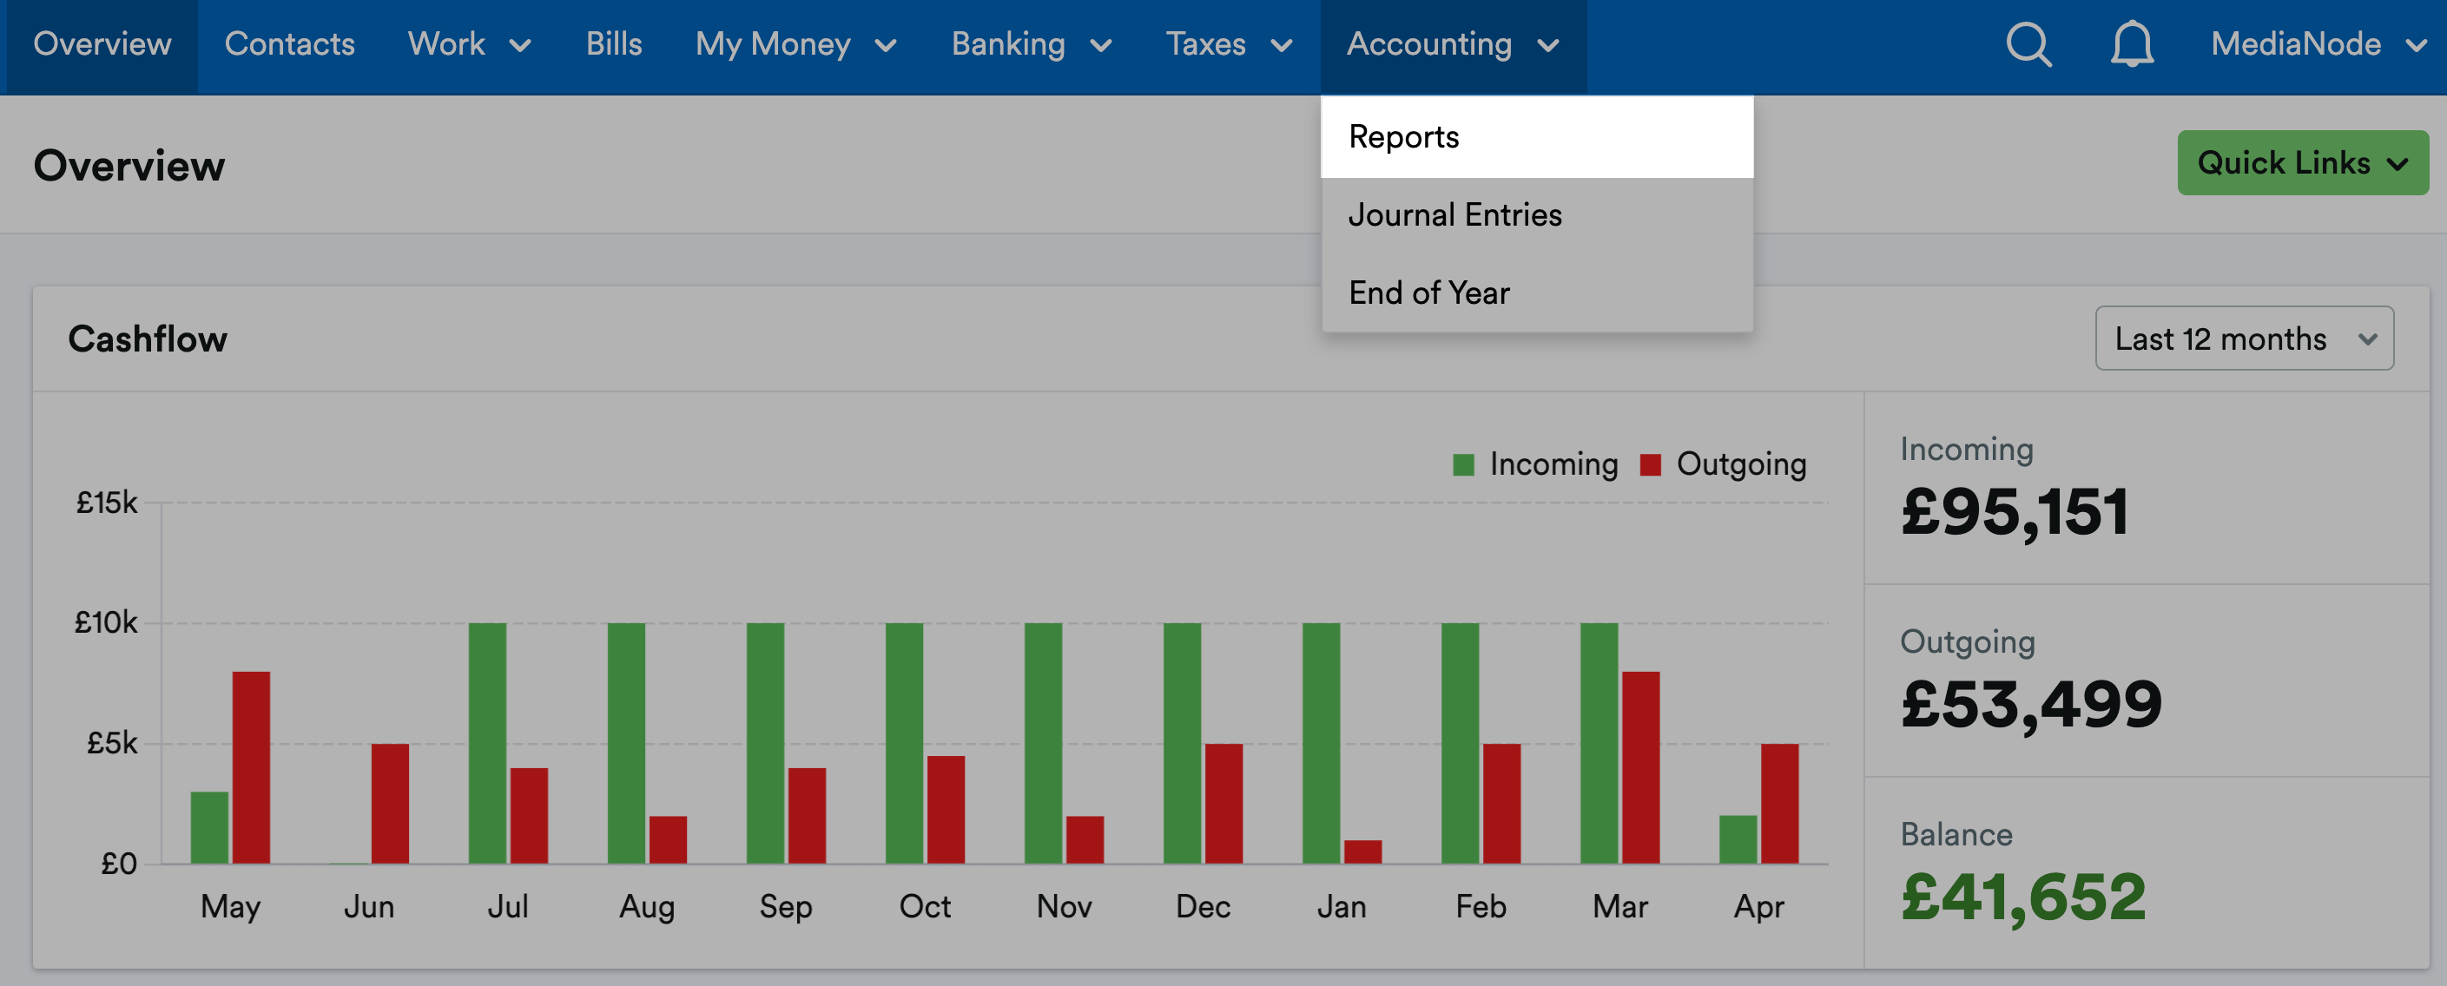Change the Last 12 months period selector

(2243, 339)
